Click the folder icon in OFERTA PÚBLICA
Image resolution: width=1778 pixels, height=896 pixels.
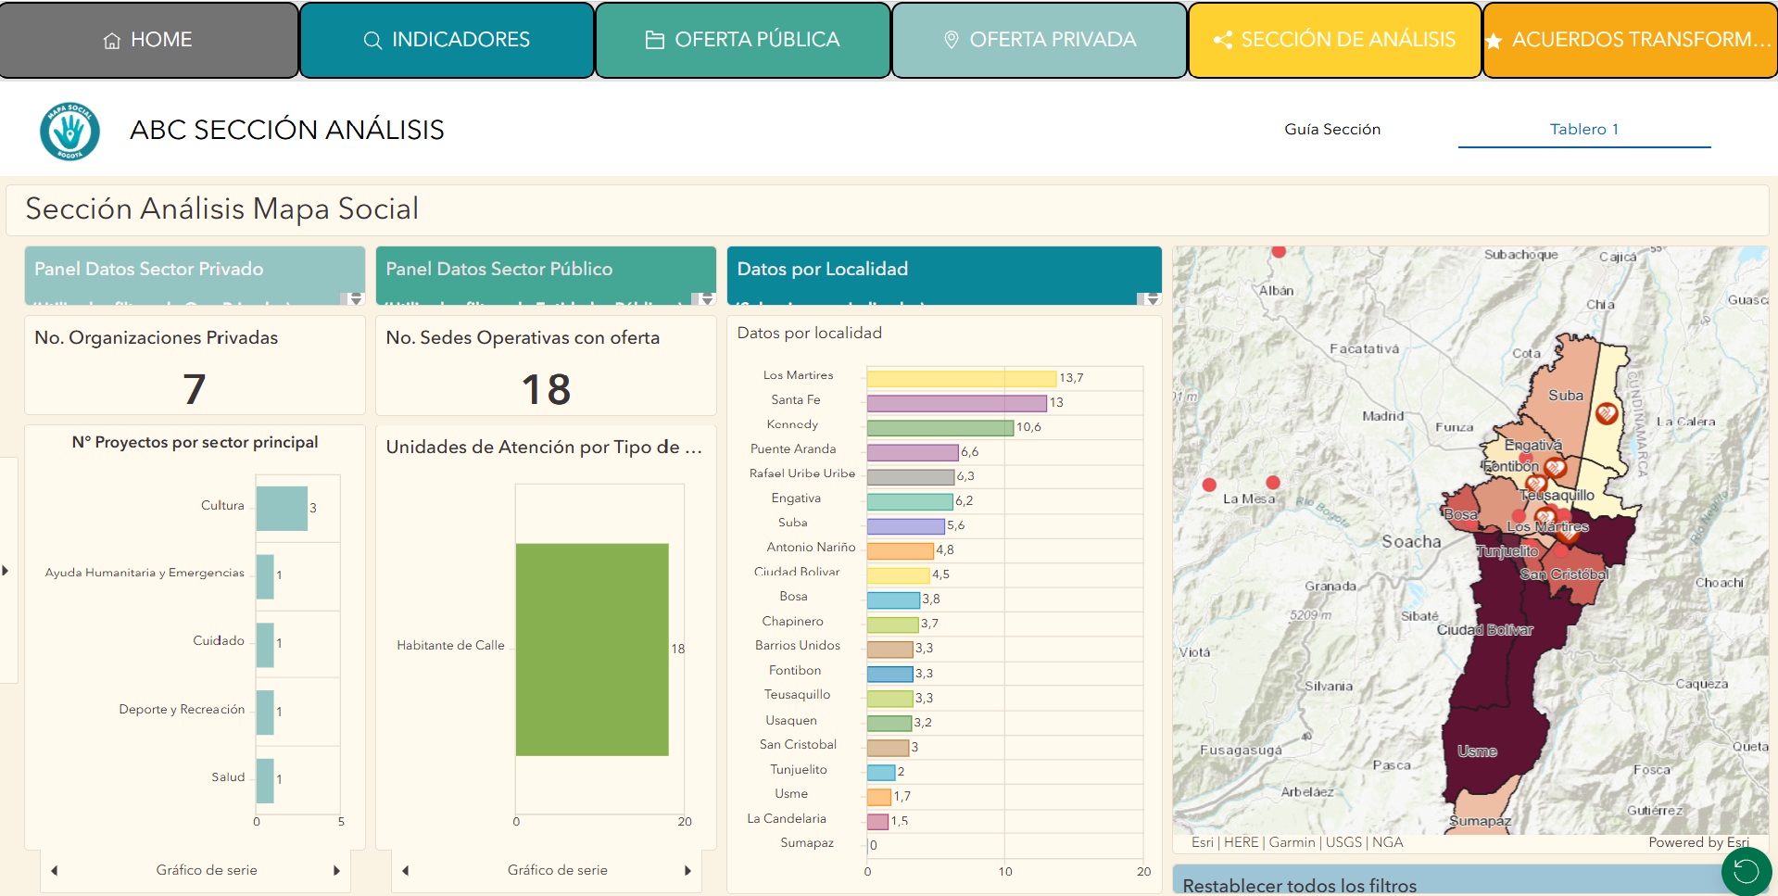click(x=655, y=41)
